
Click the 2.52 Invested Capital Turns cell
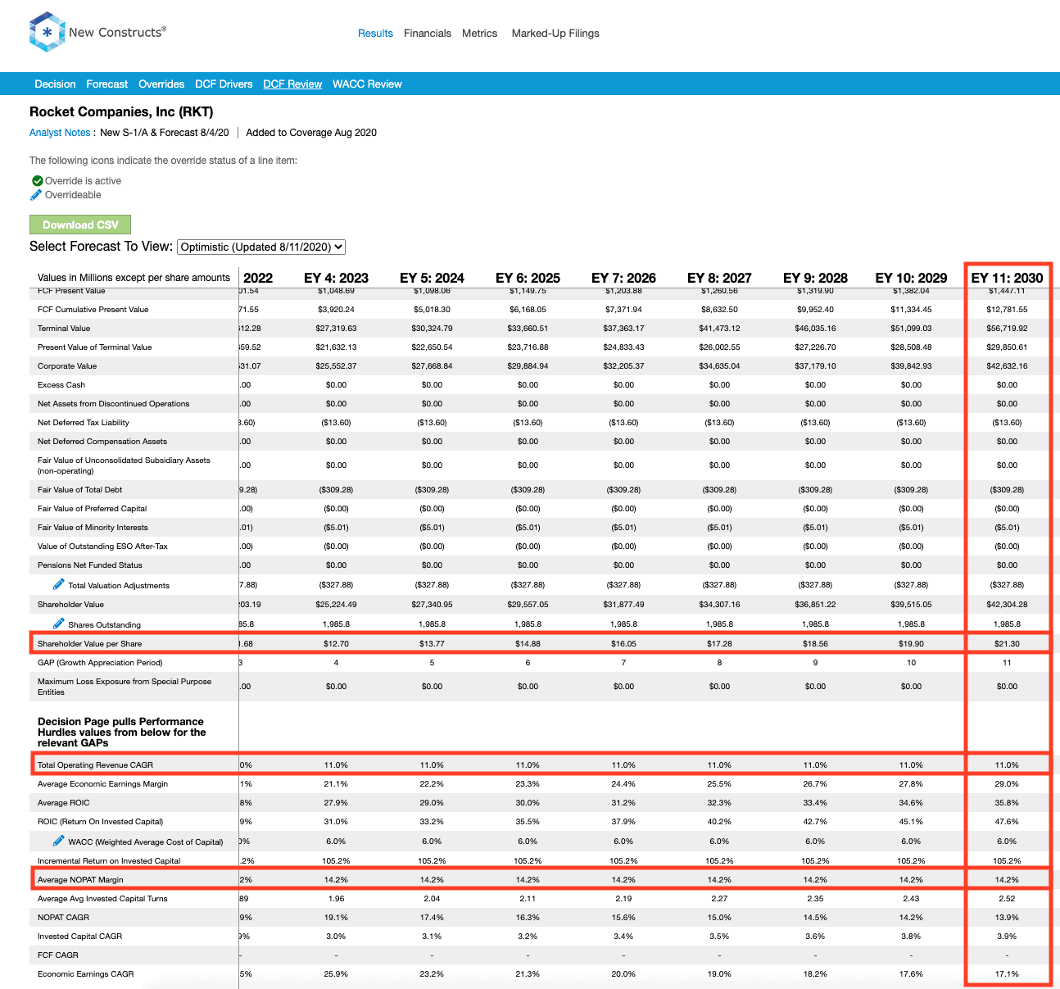click(x=1007, y=899)
